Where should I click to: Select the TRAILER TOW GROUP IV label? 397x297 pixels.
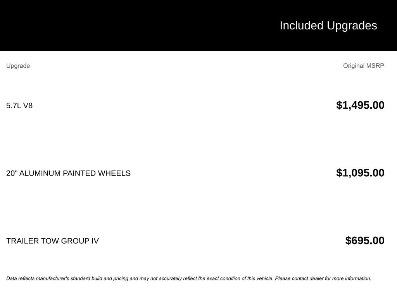[52, 241]
